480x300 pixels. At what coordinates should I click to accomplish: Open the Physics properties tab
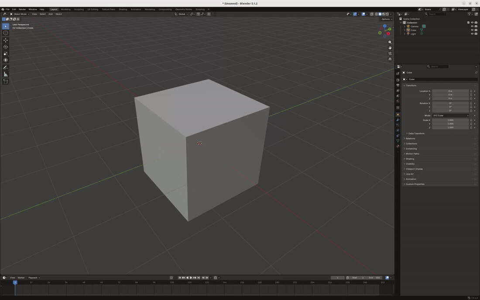(398, 130)
